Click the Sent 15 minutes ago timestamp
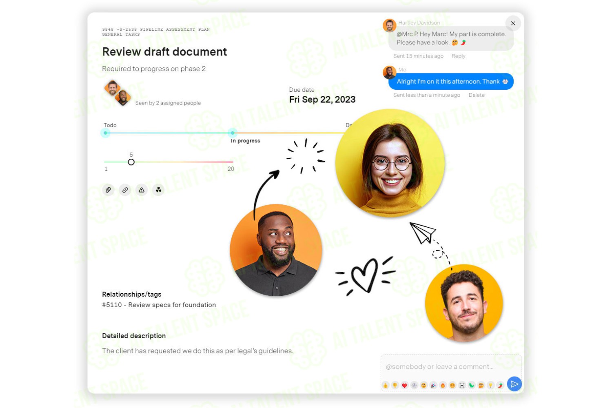The width and height of the screenshot is (612, 408). point(418,56)
